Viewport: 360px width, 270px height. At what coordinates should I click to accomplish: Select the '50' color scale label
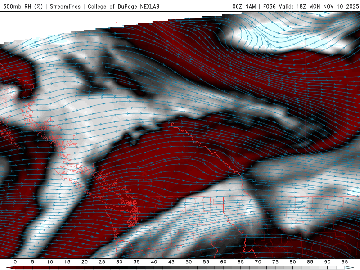[x=189, y=262]
